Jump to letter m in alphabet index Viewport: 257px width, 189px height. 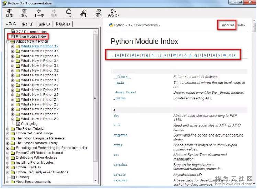point(175,55)
